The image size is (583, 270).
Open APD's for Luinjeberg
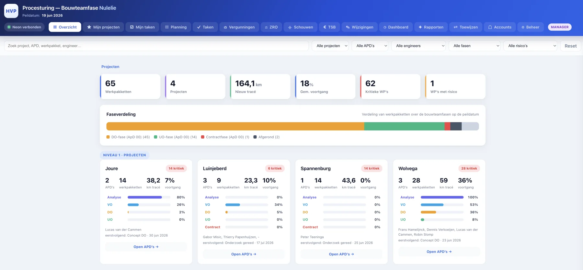pos(244,254)
